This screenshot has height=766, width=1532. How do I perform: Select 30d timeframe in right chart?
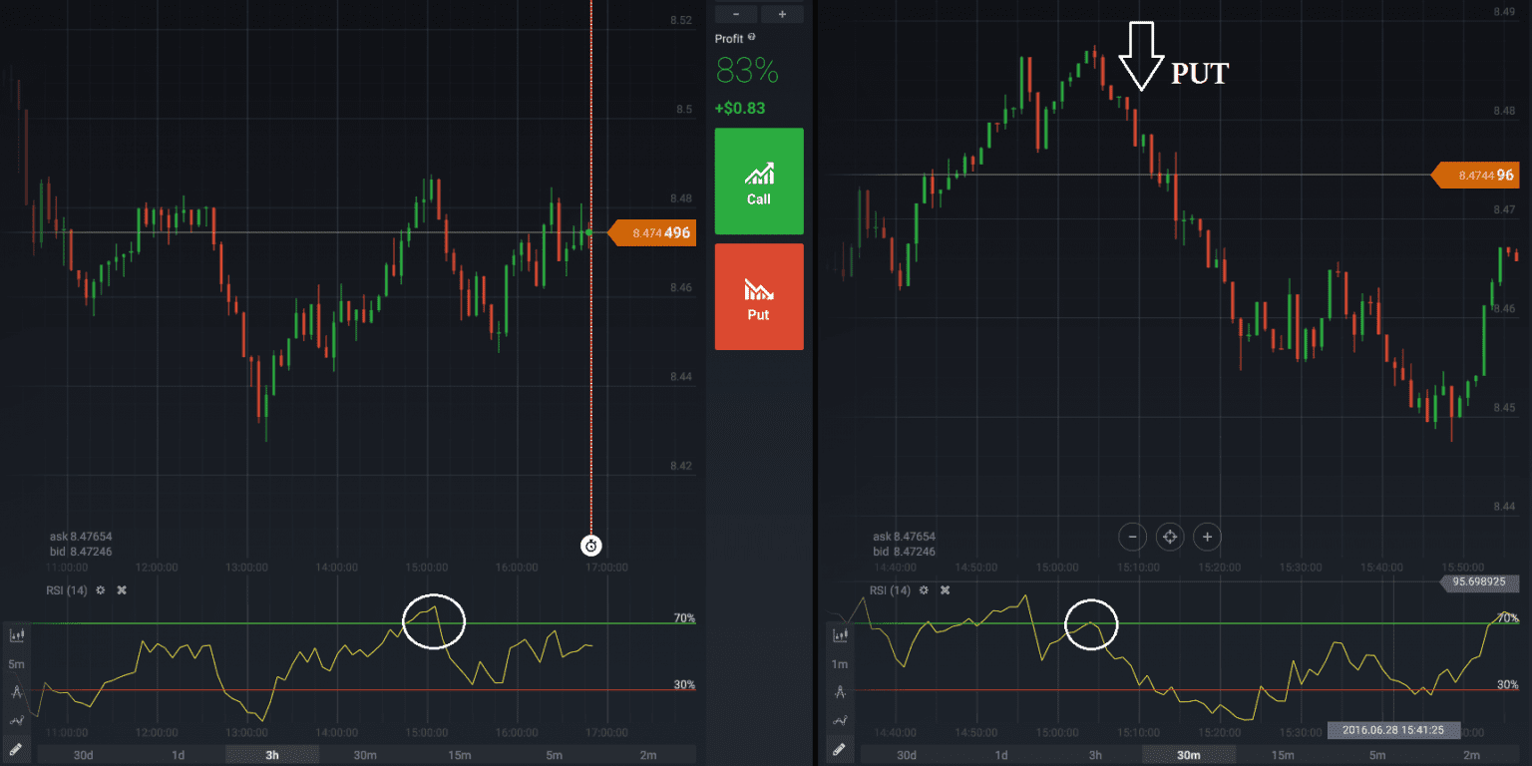click(907, 755)
